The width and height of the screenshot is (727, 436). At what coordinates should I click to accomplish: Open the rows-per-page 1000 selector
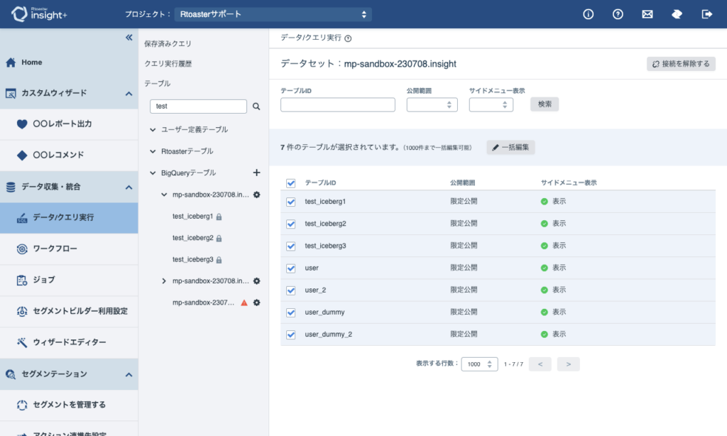(479, 364)
